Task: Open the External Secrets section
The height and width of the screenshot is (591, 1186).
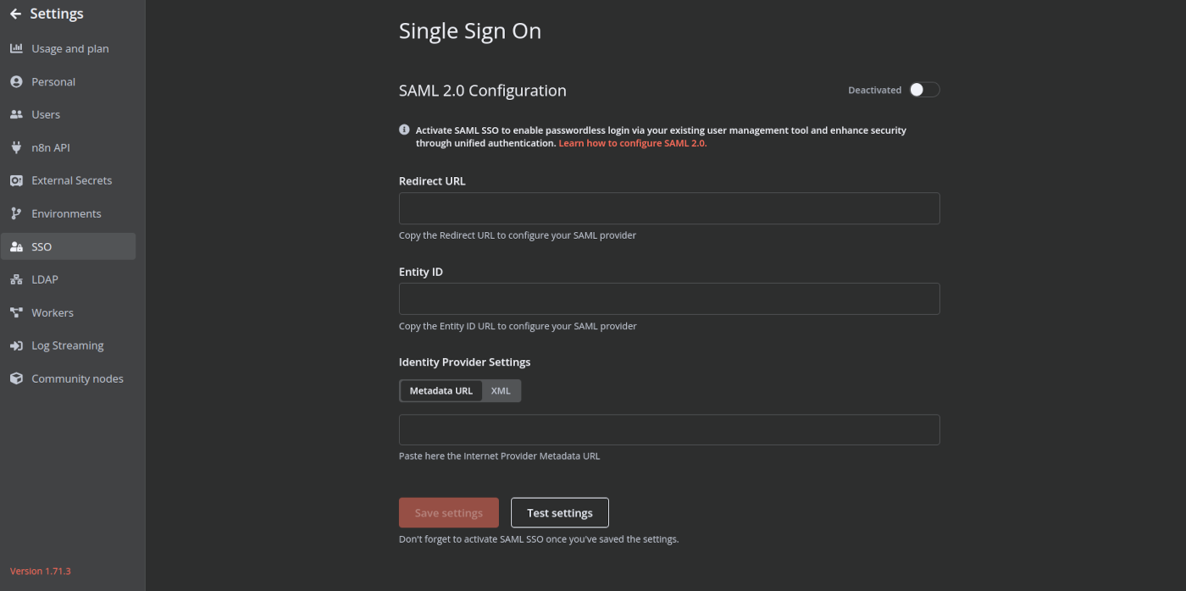Action: pyautogui.click(x=71, y=180)
